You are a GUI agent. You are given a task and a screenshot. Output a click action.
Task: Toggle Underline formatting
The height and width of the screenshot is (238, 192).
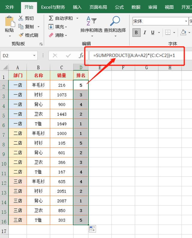153,32
